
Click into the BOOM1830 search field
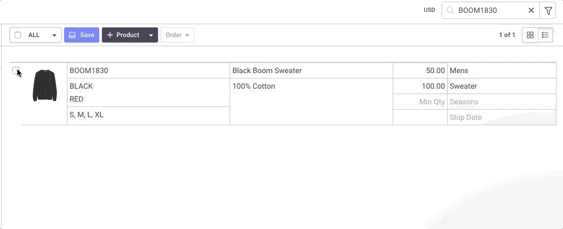pyautogui.click(x=492, y=10)
